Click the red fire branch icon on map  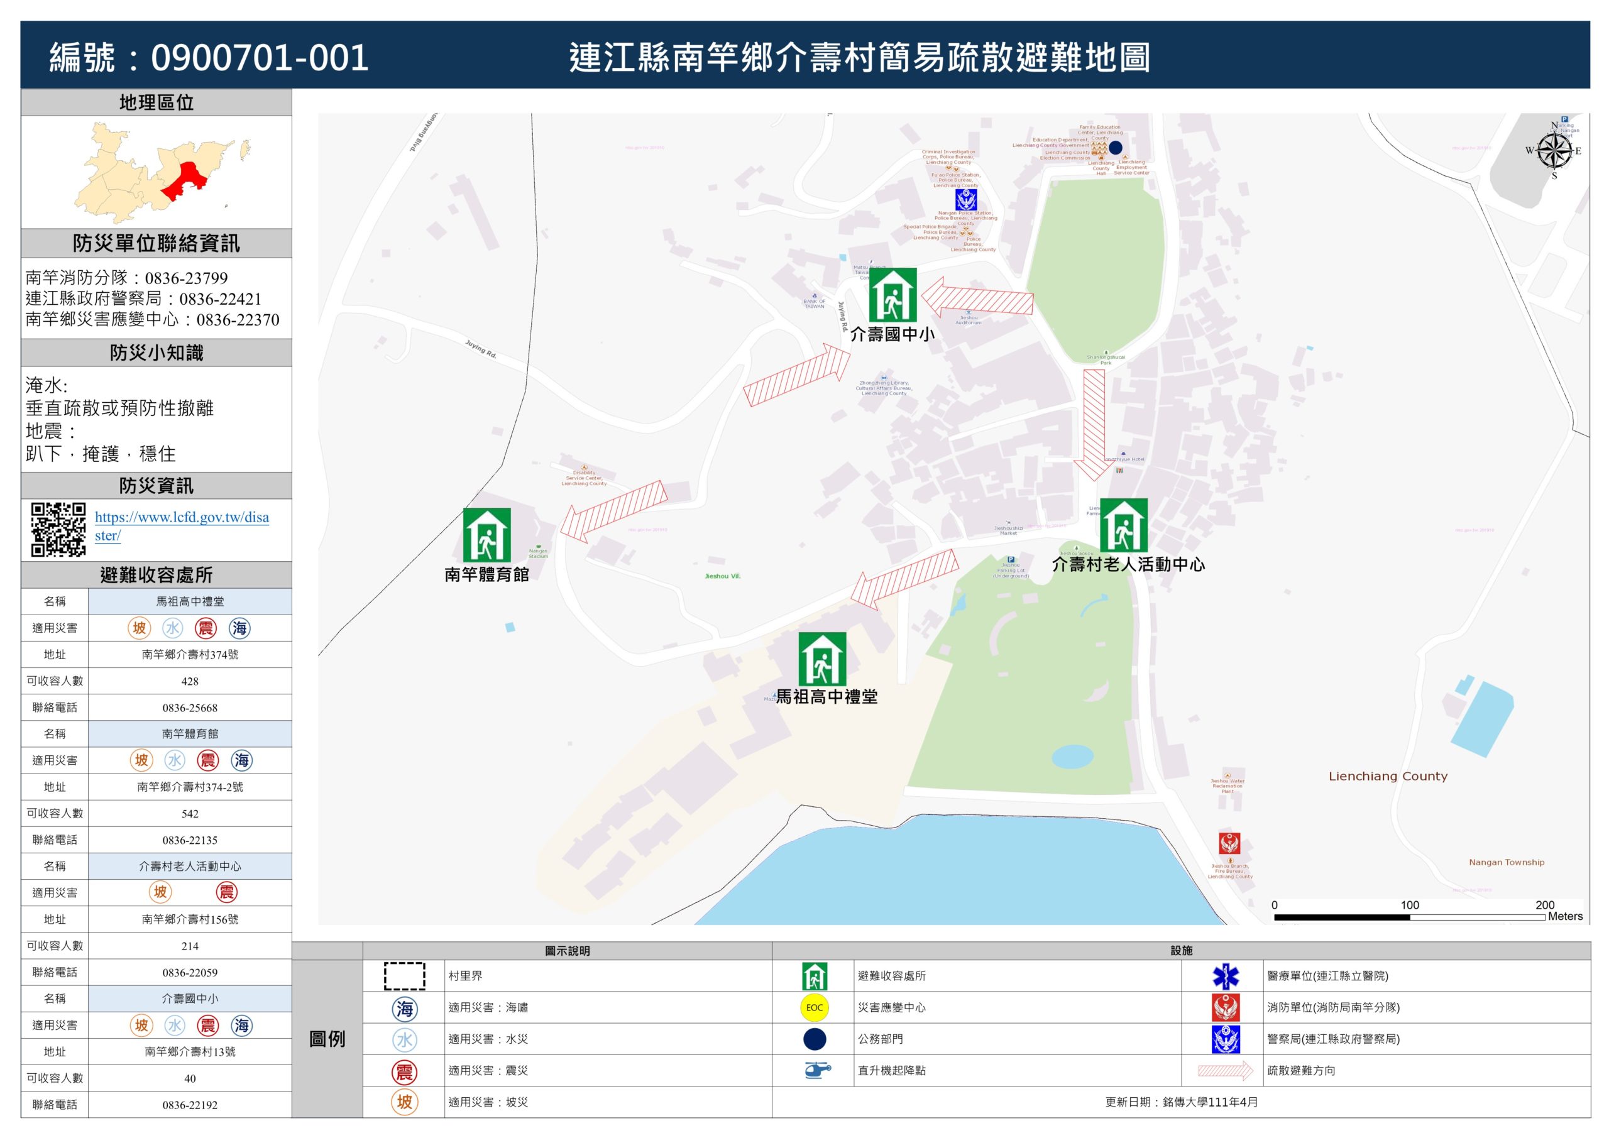(1229, 843)
